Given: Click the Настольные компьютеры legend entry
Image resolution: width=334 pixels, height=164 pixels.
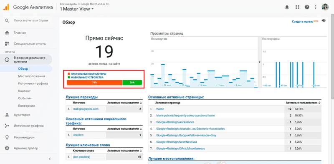Looking at the screenshot, I should (x=87, y=74).
